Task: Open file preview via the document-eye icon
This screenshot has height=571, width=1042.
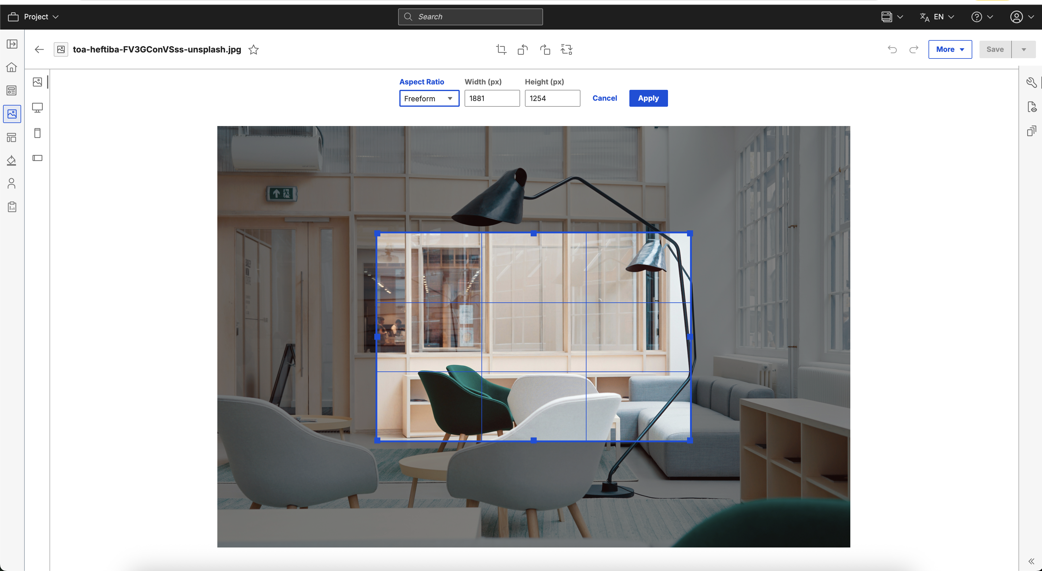Action: (x=1032, y=106)
